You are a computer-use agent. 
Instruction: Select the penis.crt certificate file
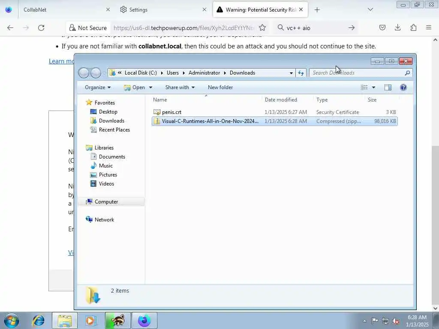tap(274, 112)
